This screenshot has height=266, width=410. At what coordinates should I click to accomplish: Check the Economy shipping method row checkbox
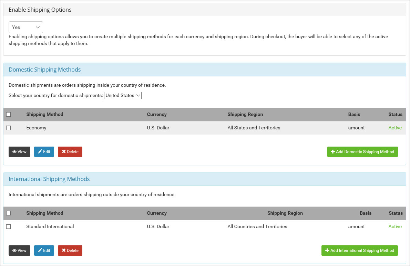coord(9,128)
